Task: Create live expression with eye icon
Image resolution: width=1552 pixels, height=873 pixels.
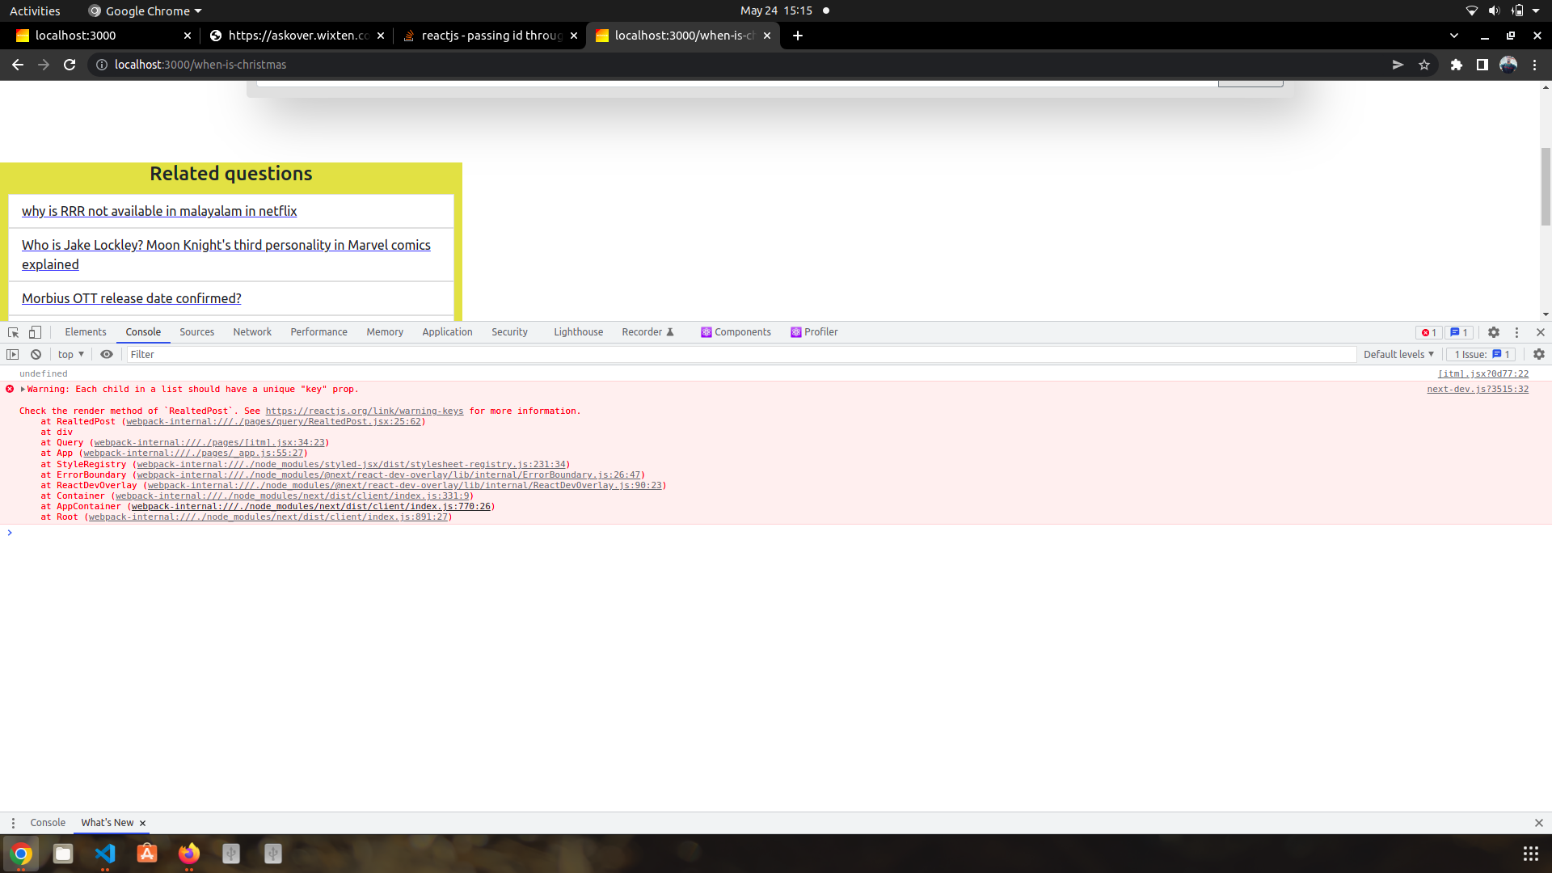Action: tap(106, 354)
